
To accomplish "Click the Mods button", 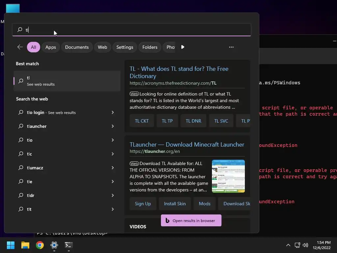I will 205,204.
